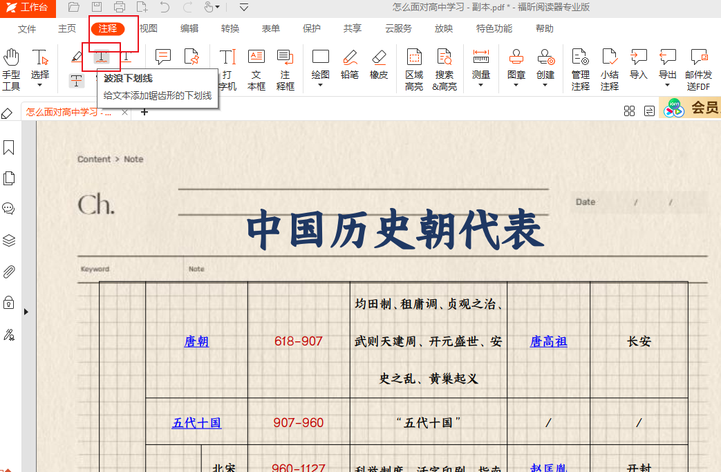
Task: Select the Eraser (橡皮) tool
Action: coord(379,64)
